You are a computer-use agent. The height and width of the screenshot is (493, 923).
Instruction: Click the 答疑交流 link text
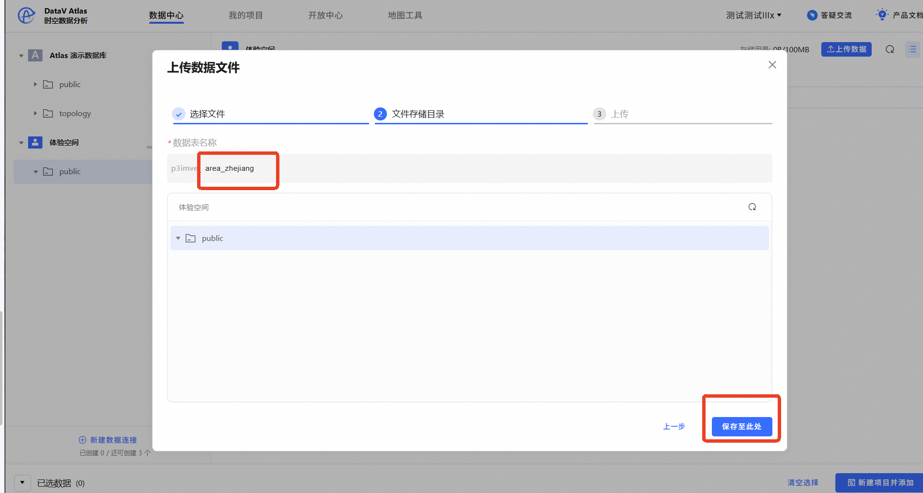836,15
